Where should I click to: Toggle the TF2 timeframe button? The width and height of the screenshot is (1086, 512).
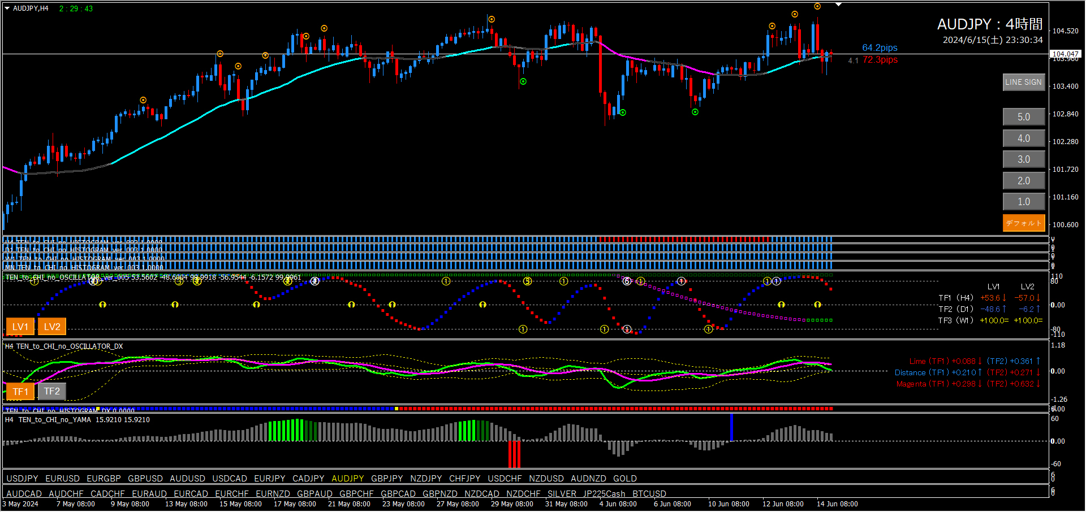[52, 392]
